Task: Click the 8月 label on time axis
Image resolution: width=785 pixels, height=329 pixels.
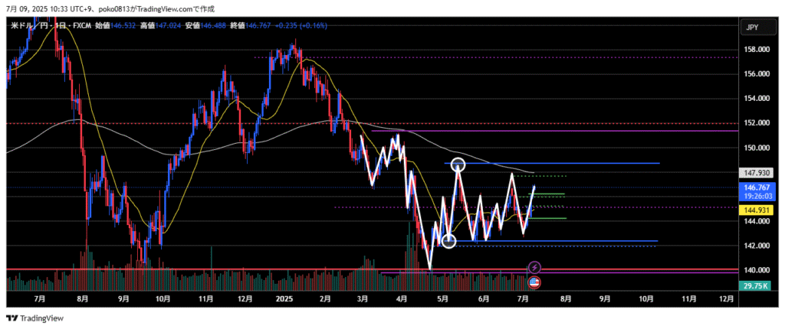Action: (x=82, y=298)
